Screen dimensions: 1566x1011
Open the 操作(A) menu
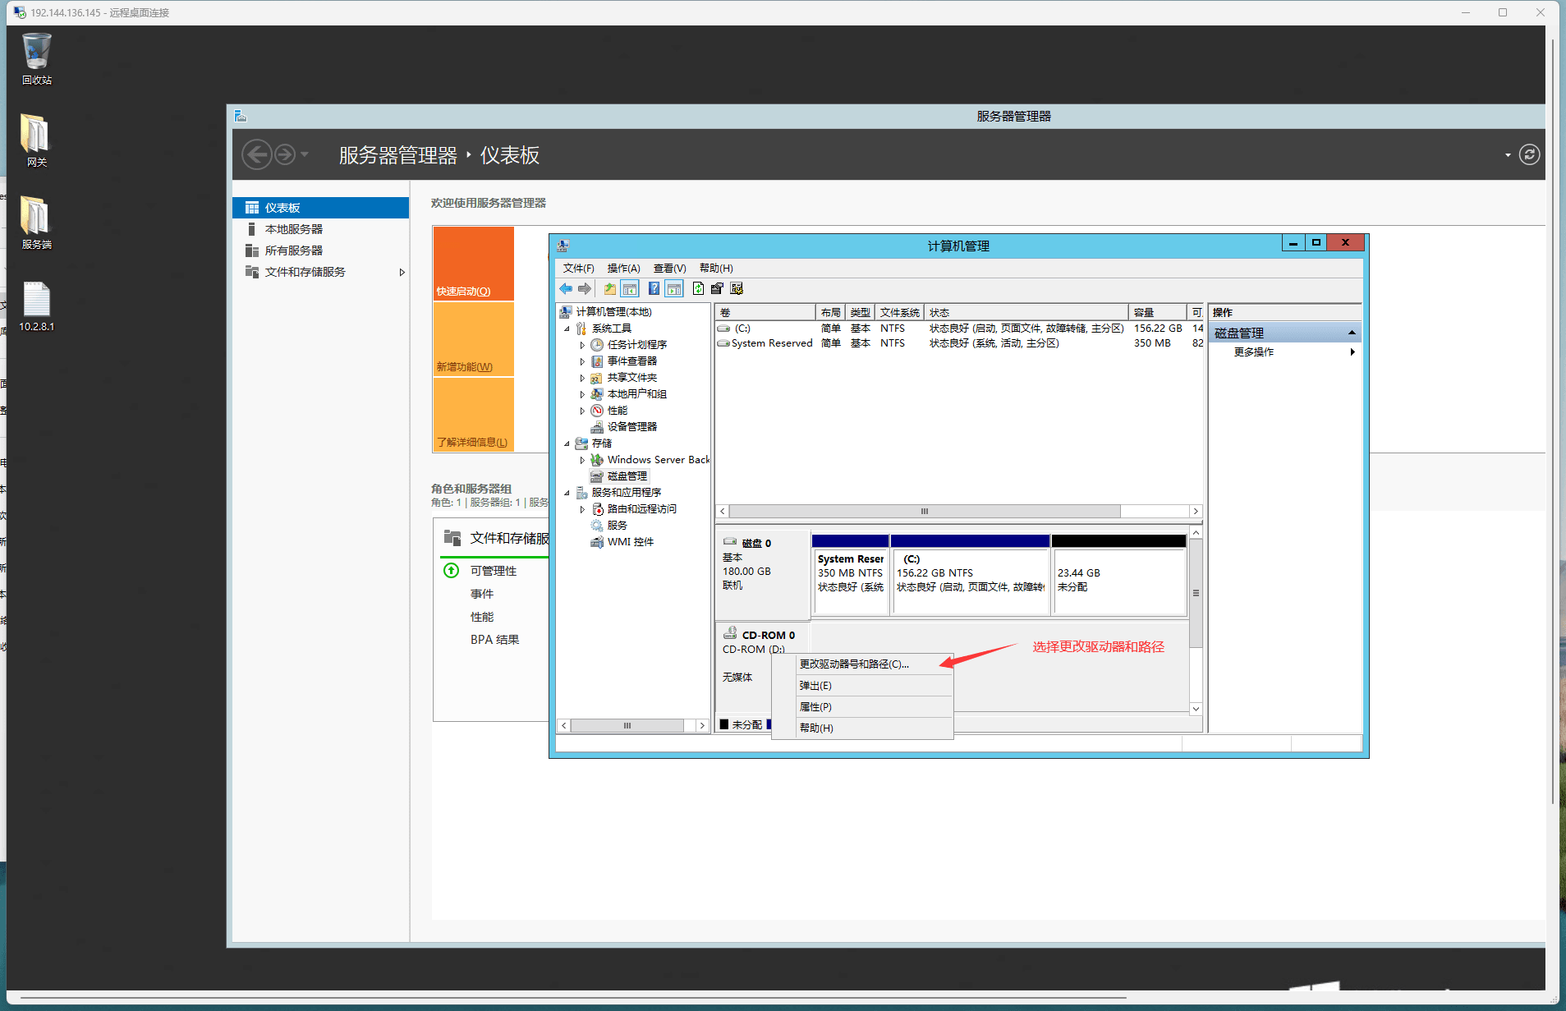point(623,269)
